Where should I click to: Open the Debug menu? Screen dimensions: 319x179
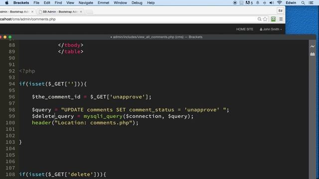pos(137,2)
